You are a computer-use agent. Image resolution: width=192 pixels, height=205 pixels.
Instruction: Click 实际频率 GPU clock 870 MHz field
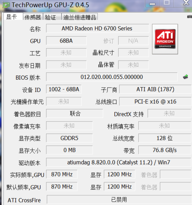pyautogui.click(x=62, y=174)
